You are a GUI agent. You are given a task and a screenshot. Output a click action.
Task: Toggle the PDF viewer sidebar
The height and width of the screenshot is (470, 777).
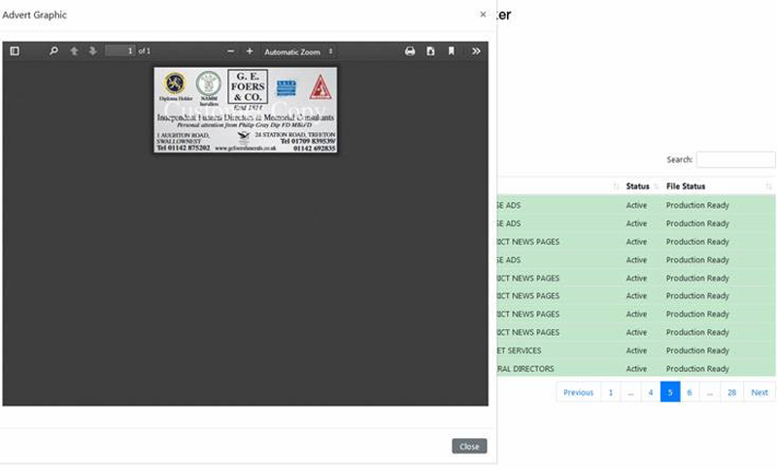coord(15,51)
